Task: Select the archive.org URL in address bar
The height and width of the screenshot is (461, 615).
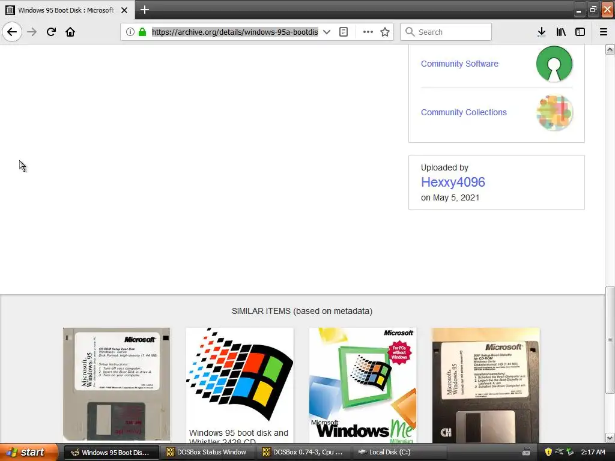Action: [x=235, y=32]
